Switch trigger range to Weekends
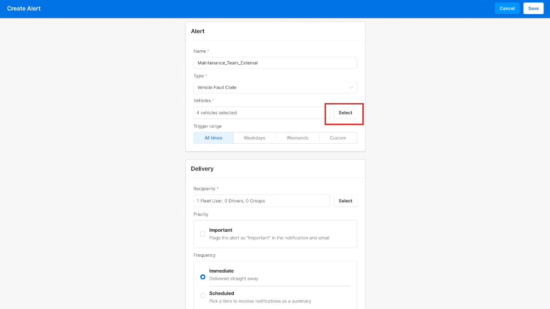Screen dimensions: 550x309 297,138
